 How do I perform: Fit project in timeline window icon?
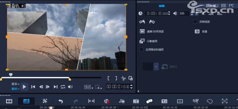pos(91,101)
